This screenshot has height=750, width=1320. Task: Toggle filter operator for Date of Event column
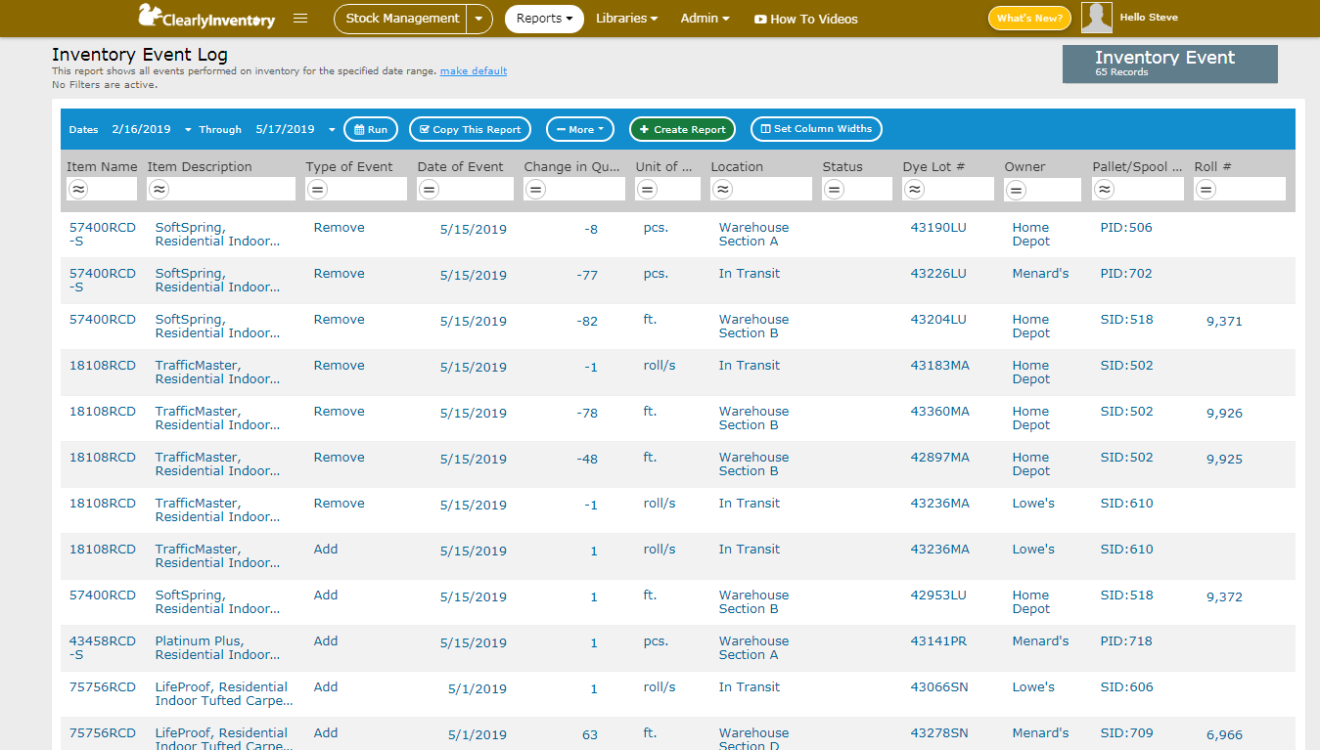(x=430, y=190)
